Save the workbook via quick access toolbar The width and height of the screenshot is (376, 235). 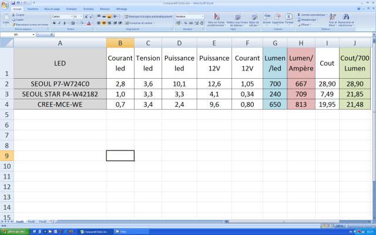coord(13,3)
